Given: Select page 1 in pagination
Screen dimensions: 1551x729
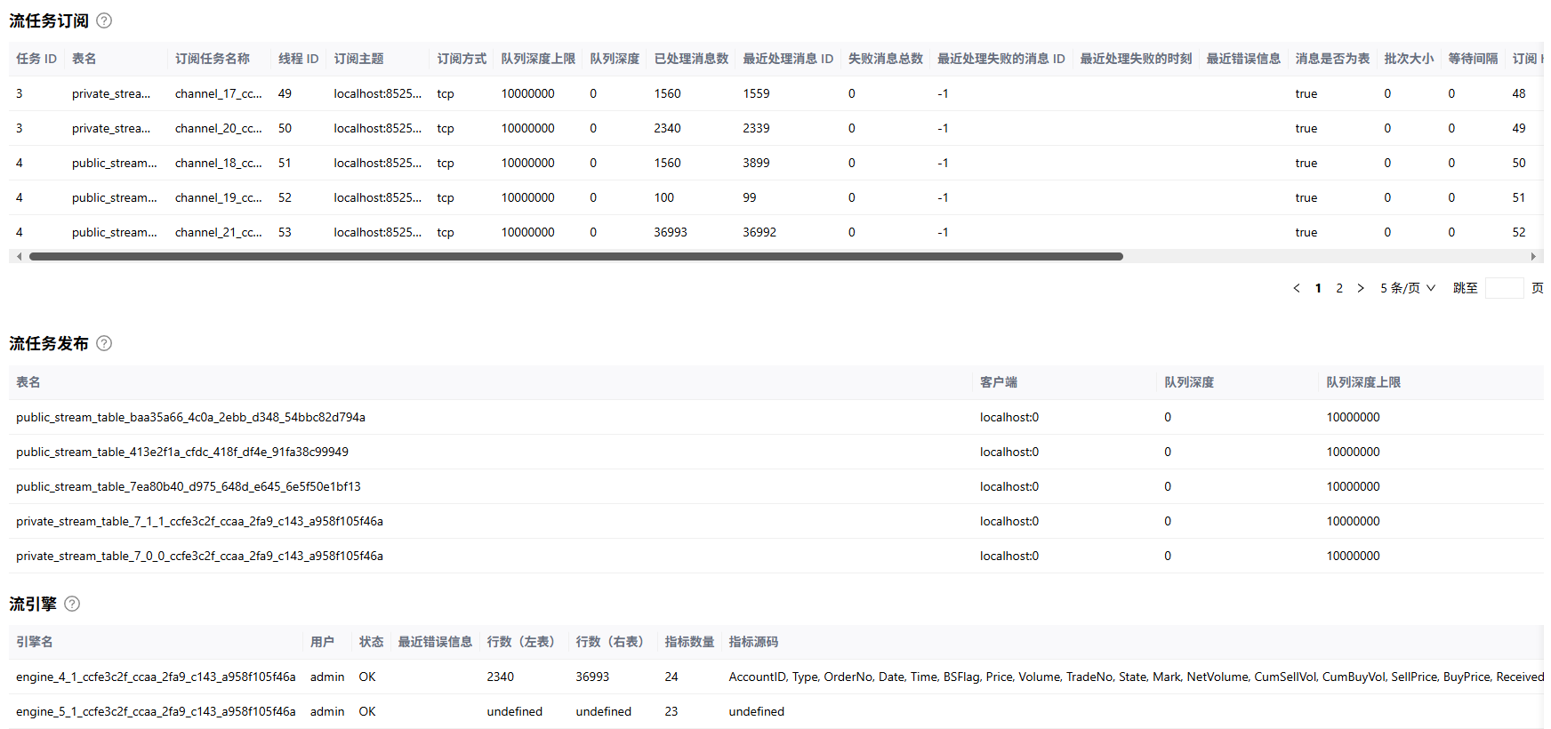Looking at the screenshot, I should 1318,288.
